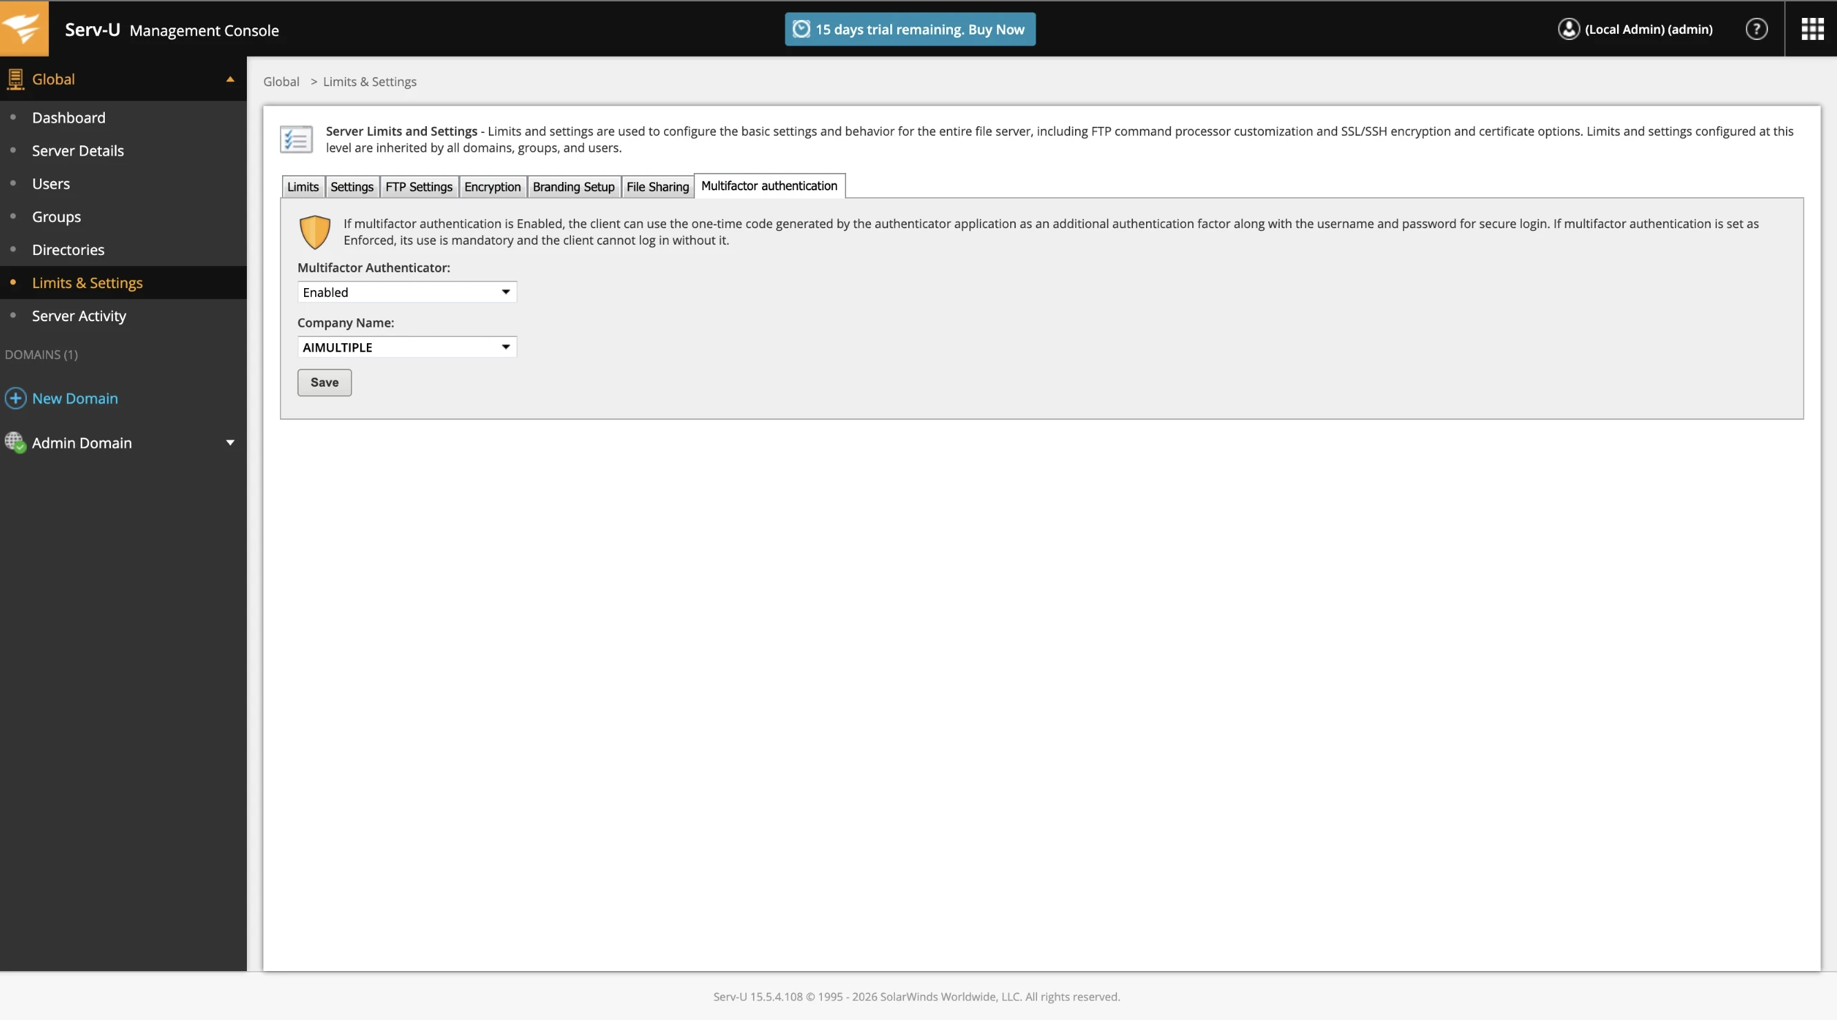1837x1020 pixels.
Task: Select the File Sharing tab
Action: [657, 187]
